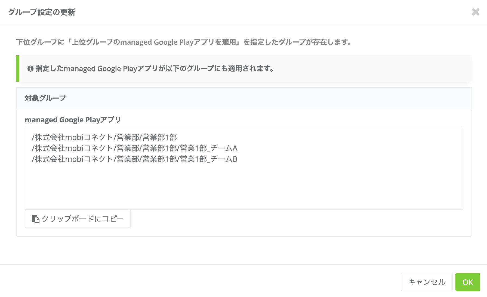Confirm with the green OK button
487x297 pixels.
pyautogui.click(x=468, y=282)
